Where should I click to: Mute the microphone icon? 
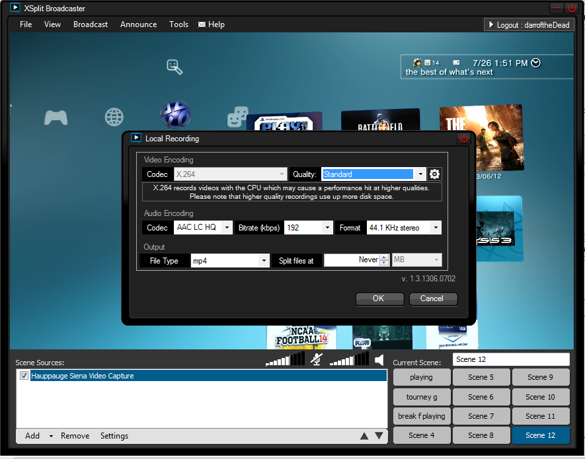317,359
